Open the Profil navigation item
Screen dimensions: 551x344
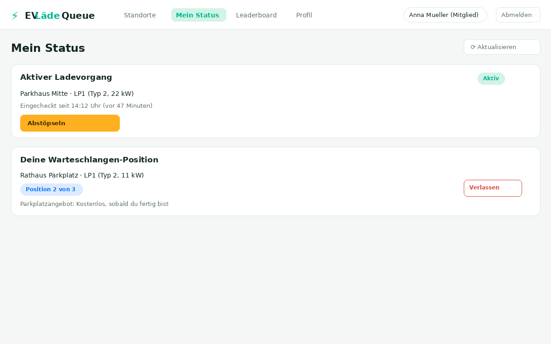[304, 15]
